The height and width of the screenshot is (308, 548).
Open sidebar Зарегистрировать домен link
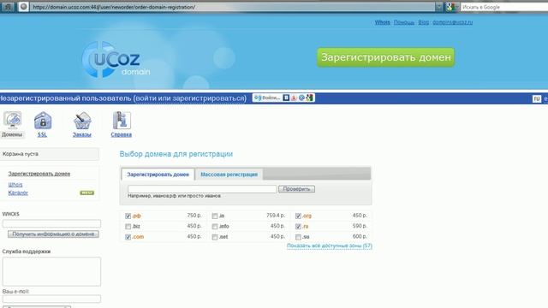[39, 174]
